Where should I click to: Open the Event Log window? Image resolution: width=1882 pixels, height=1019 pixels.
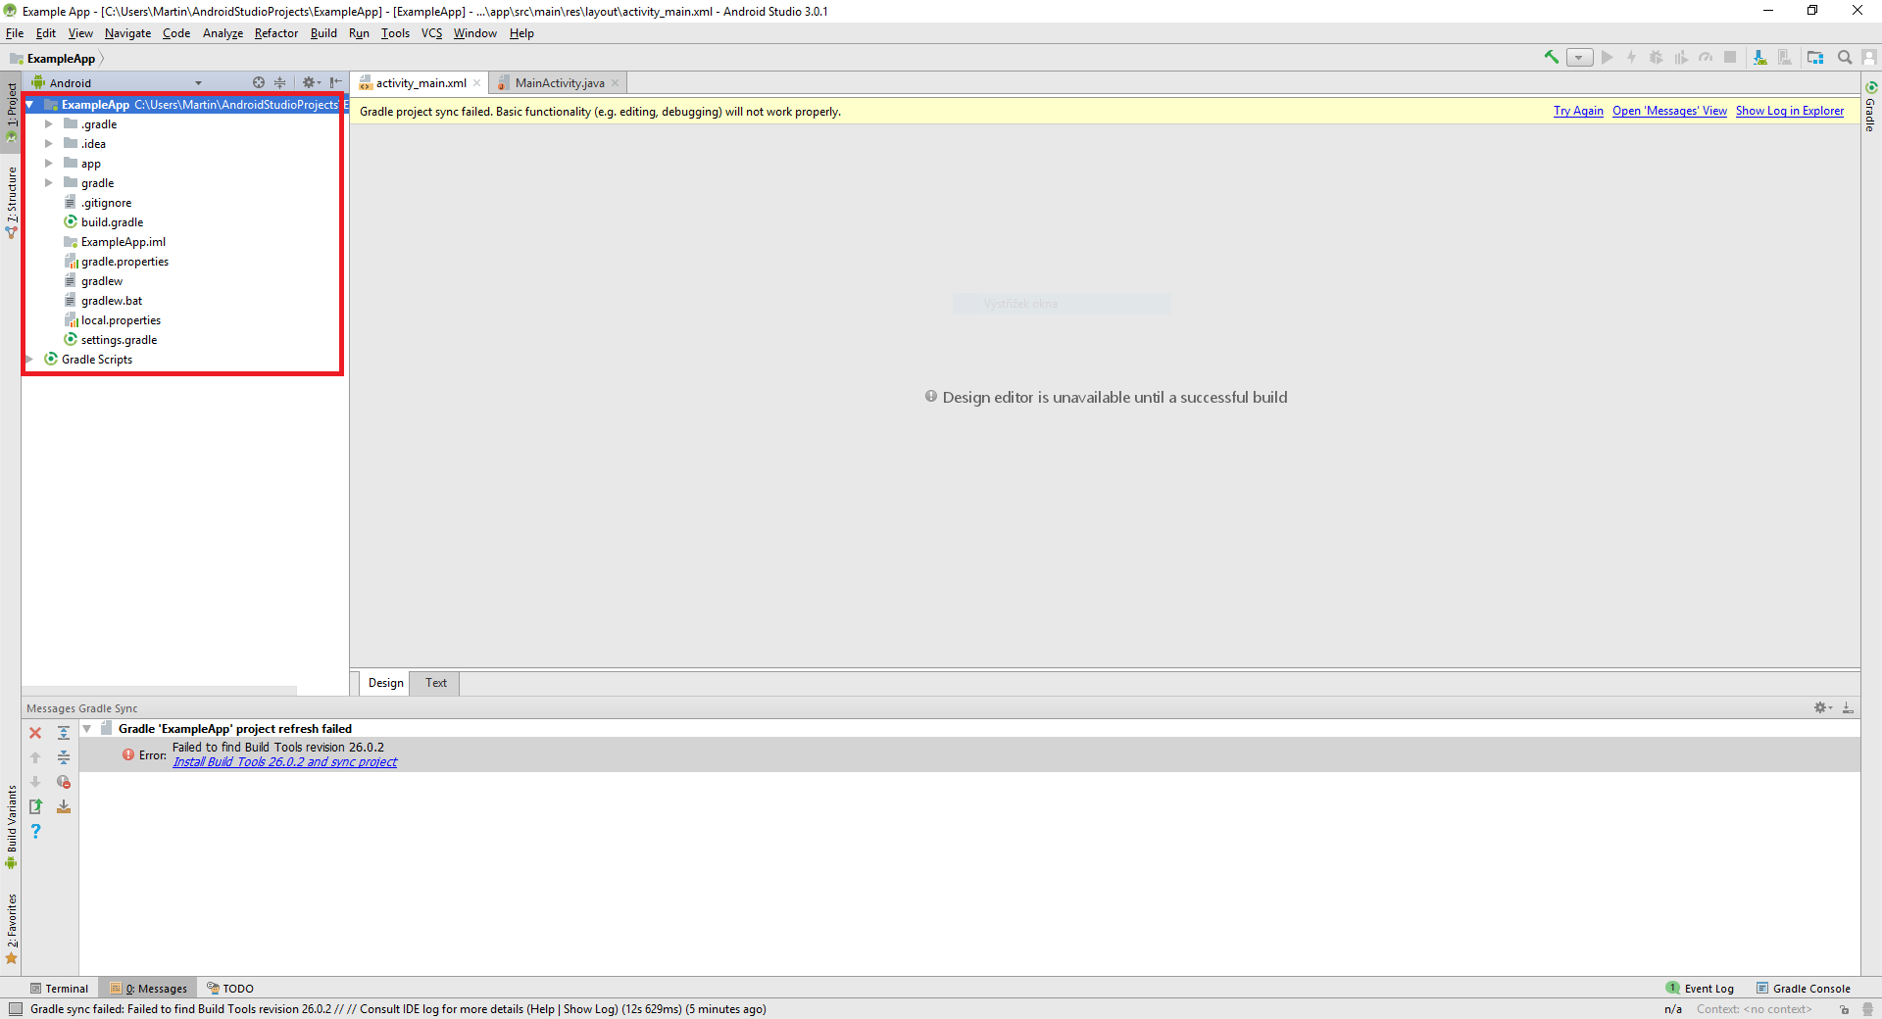point(1700,989)
